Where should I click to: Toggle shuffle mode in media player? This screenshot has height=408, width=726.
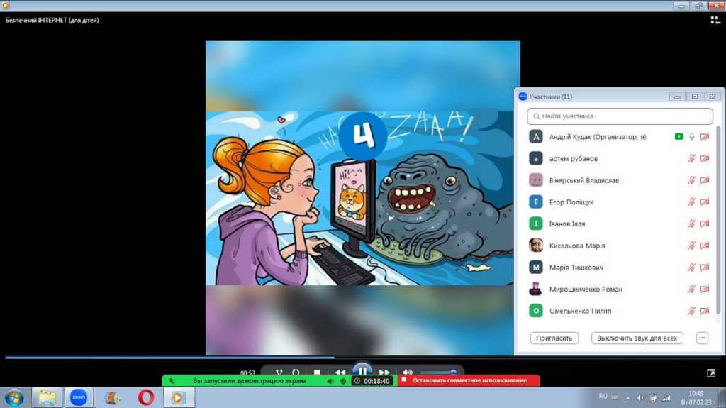[279, 373]
